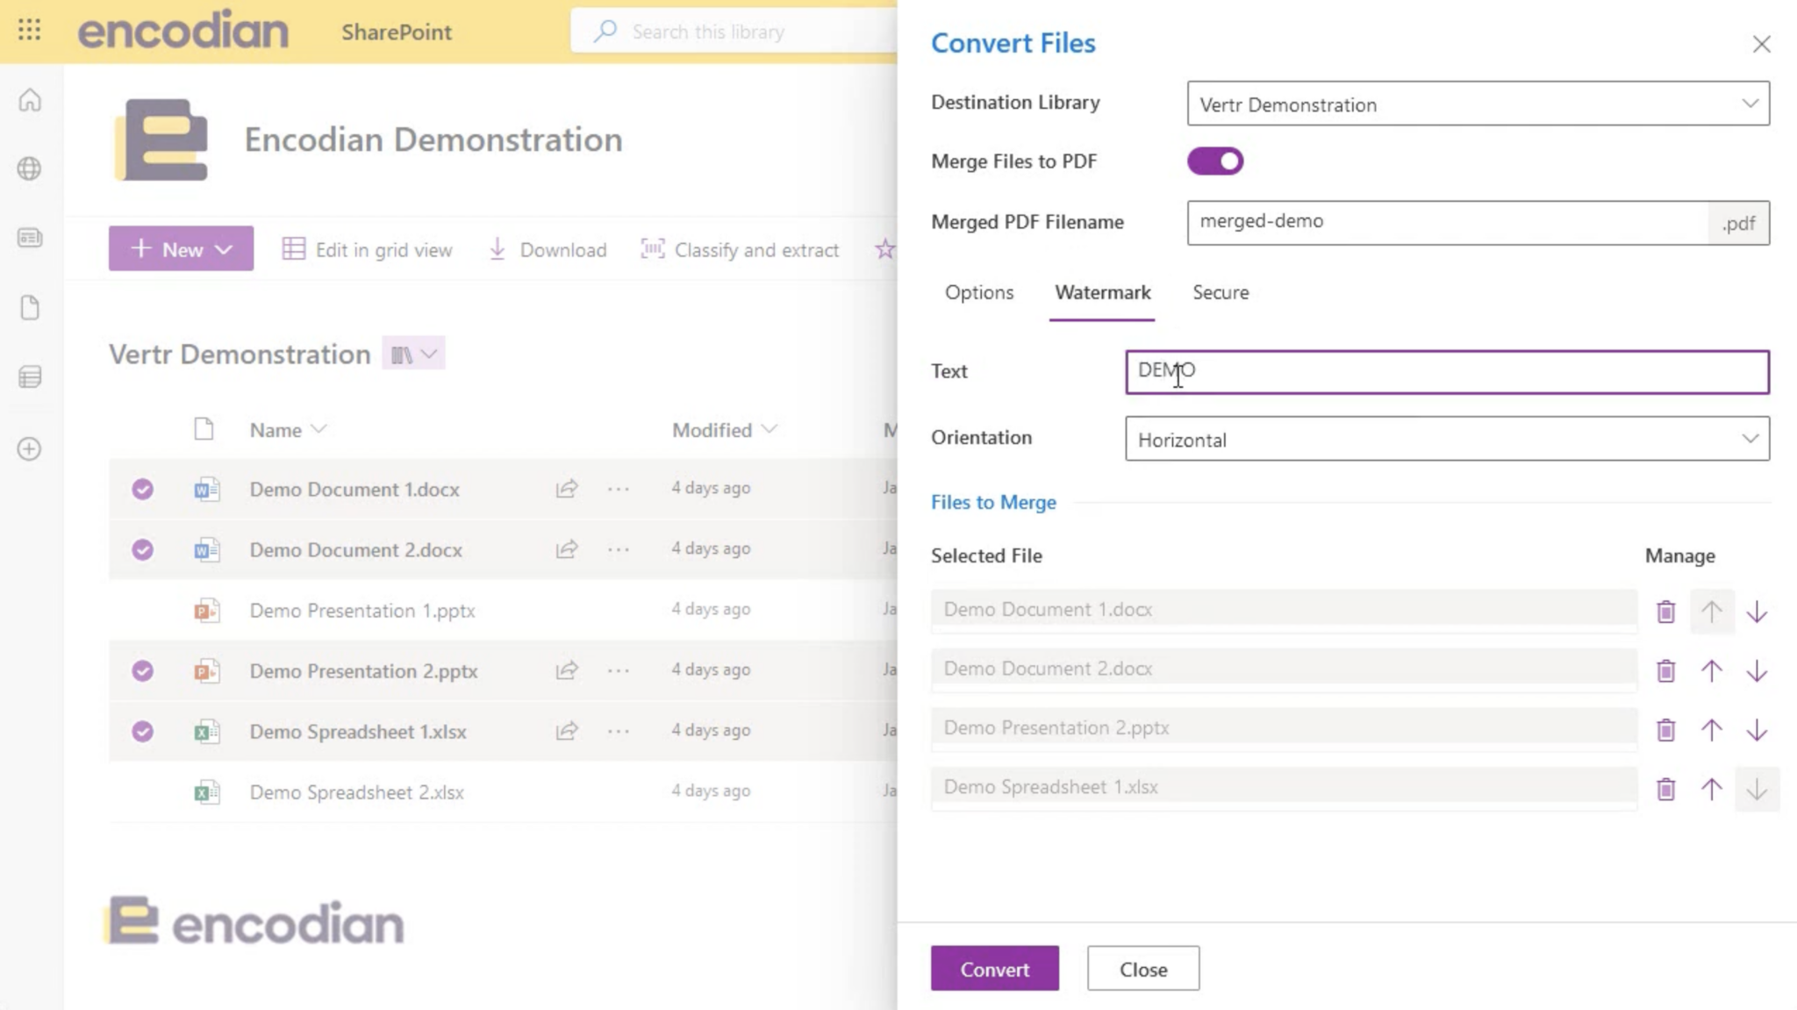The image size is (1797, 1010).
Task: Click the watermark Text input field
Action: click(x=1447, y=371)
